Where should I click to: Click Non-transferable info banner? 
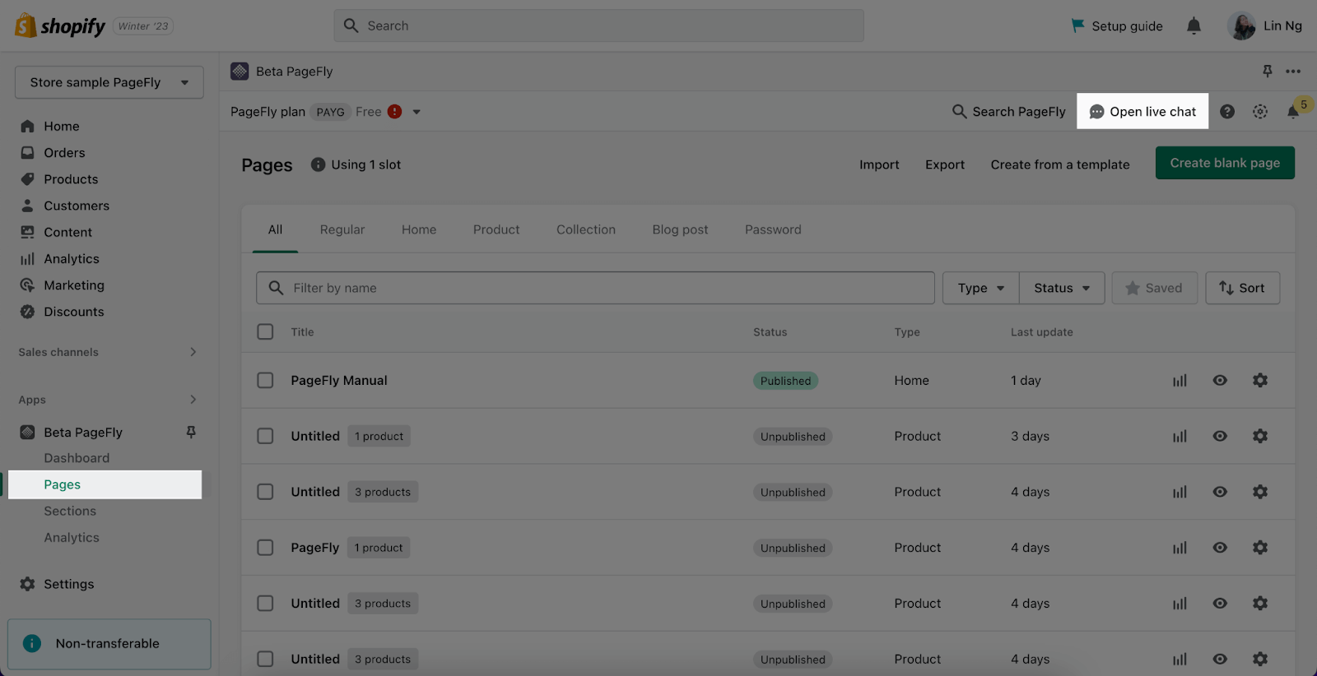109,644
